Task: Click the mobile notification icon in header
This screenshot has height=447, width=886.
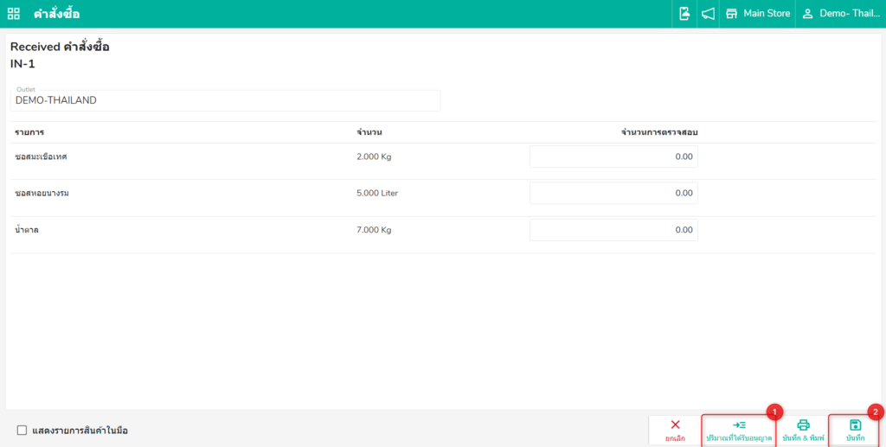Action: (684, 14)
